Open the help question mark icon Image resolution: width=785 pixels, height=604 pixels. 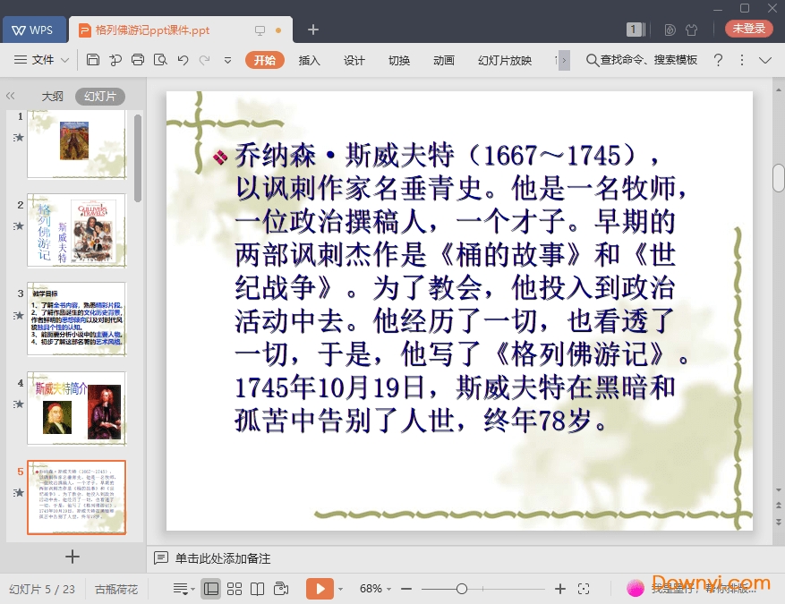pyautogui.click(x=718, y=60)
